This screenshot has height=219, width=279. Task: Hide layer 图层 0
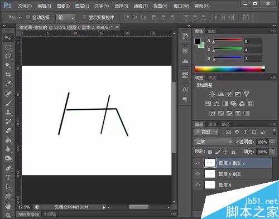pyautogui.click(x=198, y=185)
